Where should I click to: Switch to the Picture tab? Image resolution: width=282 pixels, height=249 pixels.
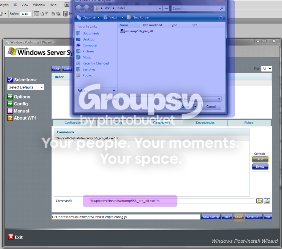coord(249,123)
